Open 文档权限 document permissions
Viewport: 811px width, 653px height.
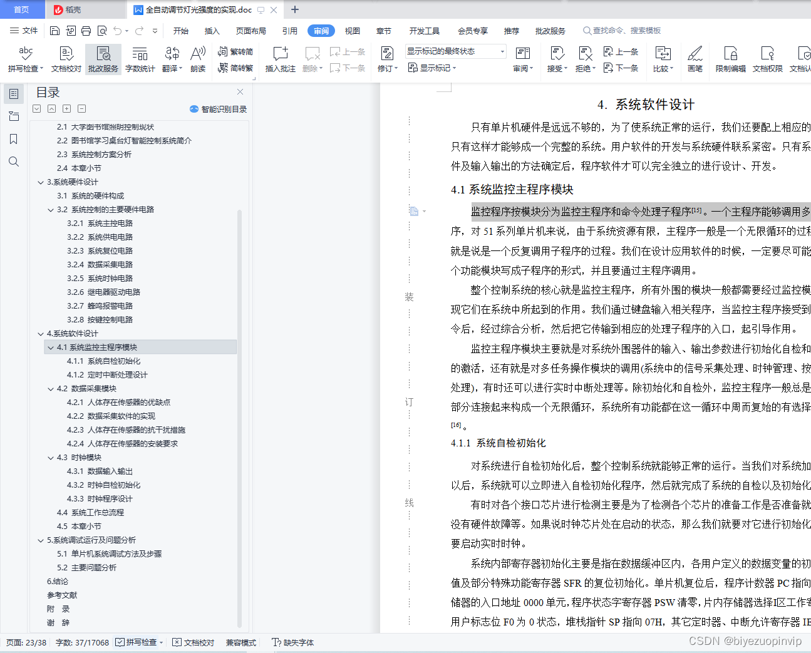767,59
